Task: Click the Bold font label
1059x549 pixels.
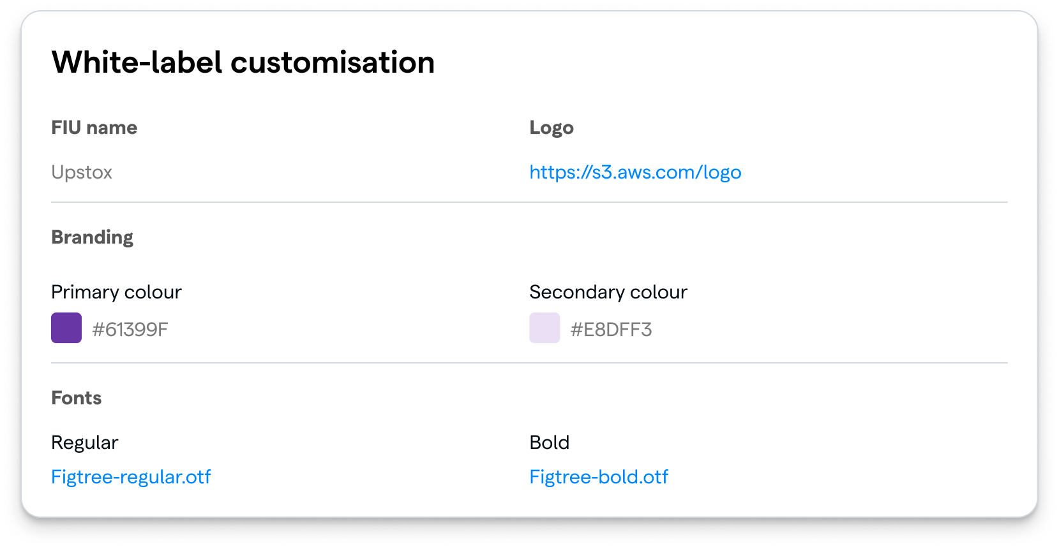Action: coord(549,443)
